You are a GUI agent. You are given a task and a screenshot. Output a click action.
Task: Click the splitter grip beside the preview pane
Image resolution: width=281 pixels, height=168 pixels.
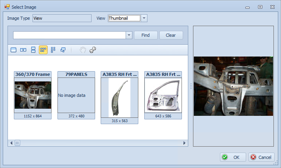point(191,86)
